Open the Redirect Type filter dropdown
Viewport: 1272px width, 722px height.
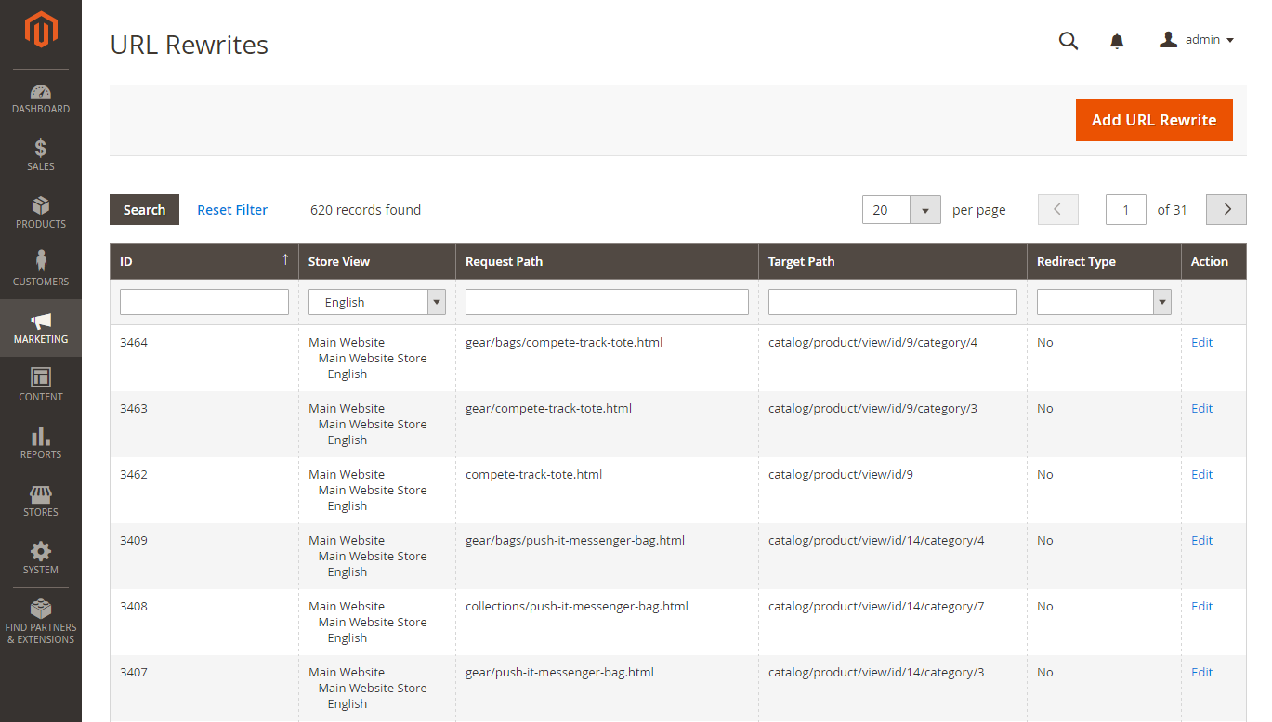click(1104, 302)
